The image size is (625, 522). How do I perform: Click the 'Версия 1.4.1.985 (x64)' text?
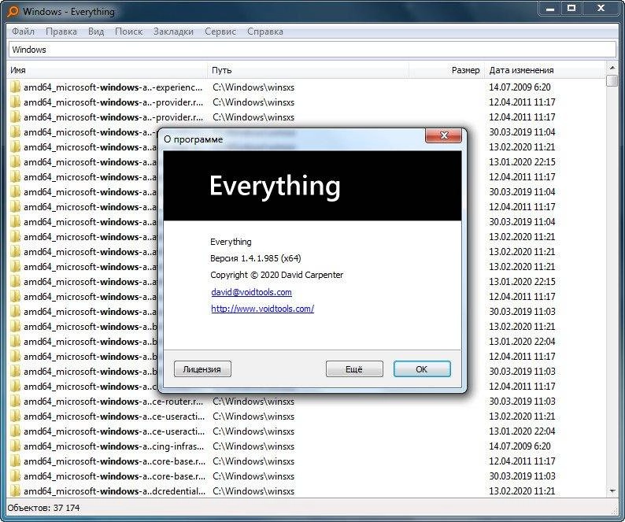[256, 258]
